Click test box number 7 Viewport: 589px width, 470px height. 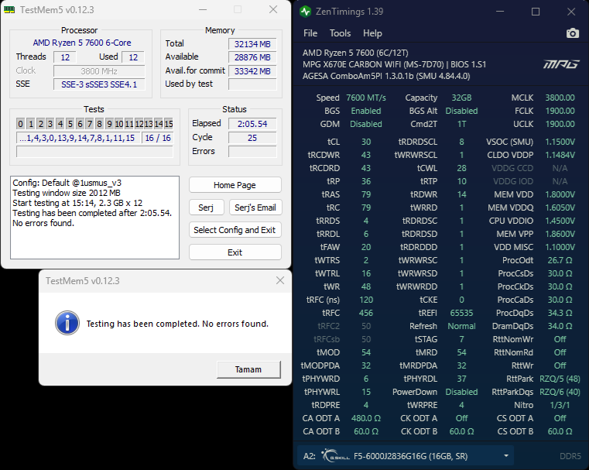90,124
